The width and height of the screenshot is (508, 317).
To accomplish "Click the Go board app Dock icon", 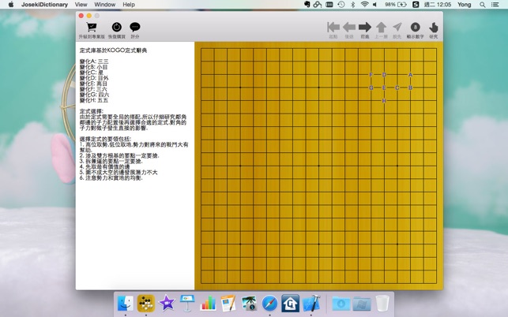I will (x=146, y=303).
